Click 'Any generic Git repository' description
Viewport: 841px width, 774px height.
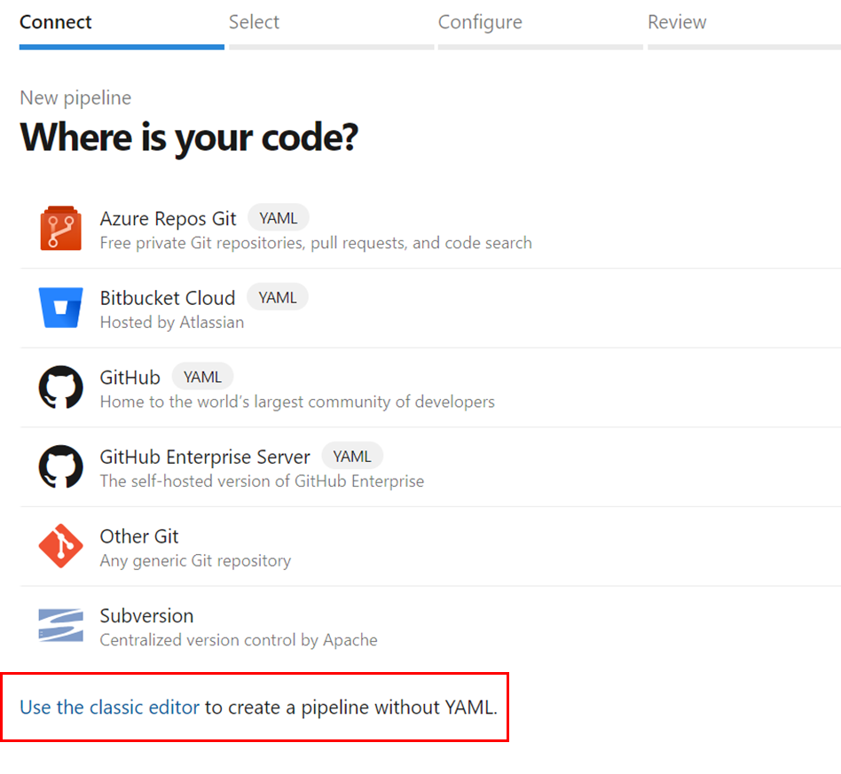[x=196, y=560]
